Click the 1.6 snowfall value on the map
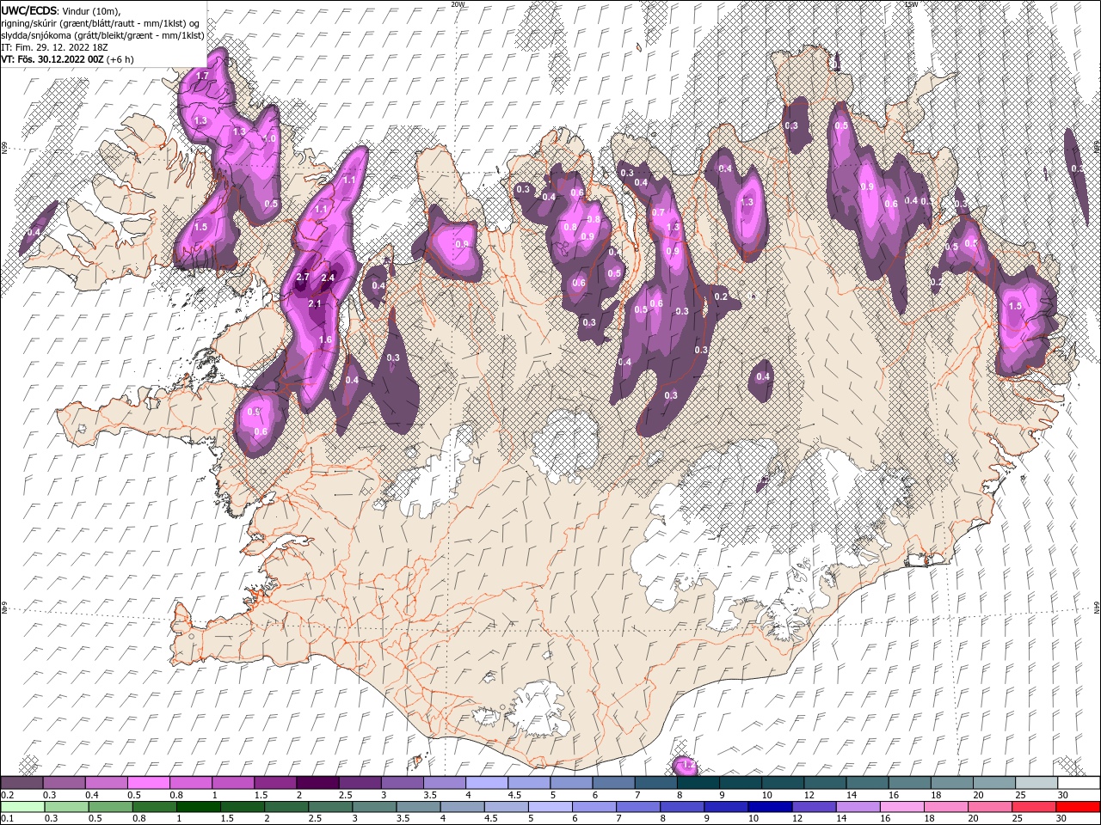Image resolution: width=1101 pixels, height=825 pixels. (x=325, y=340)
